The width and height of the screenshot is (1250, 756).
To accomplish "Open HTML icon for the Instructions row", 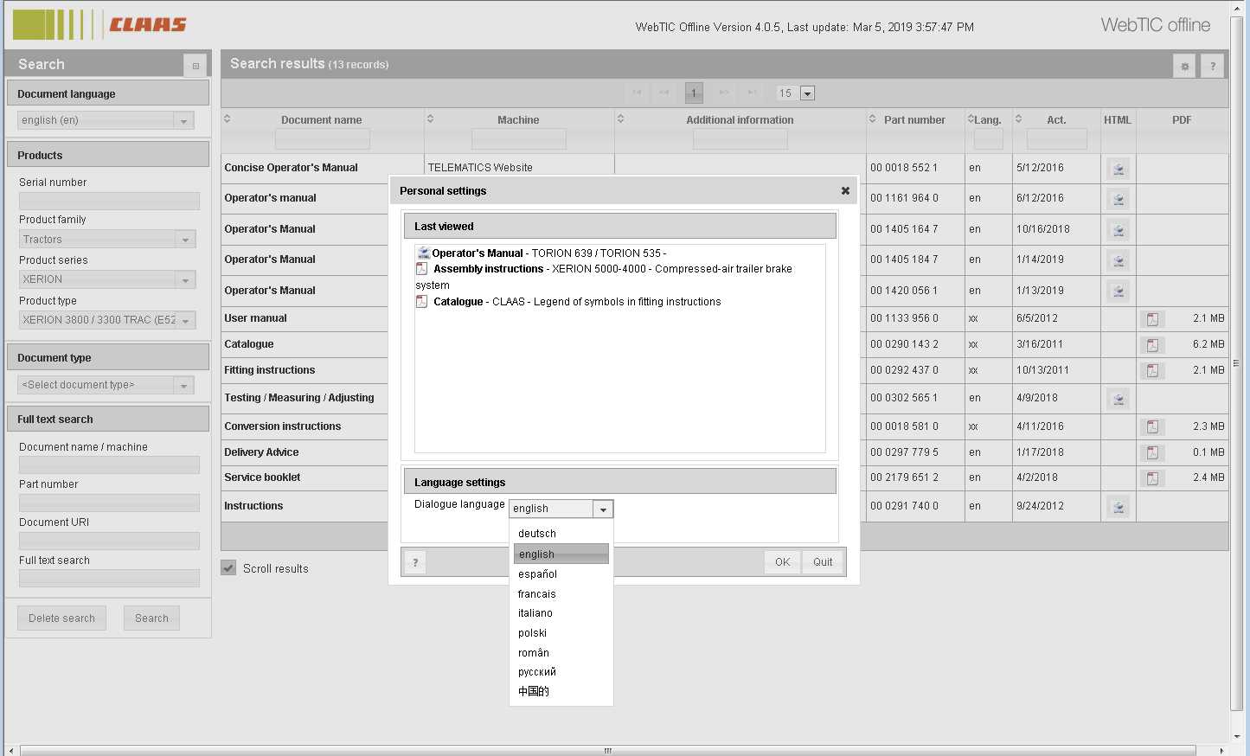I will (x=1118, y=507).
